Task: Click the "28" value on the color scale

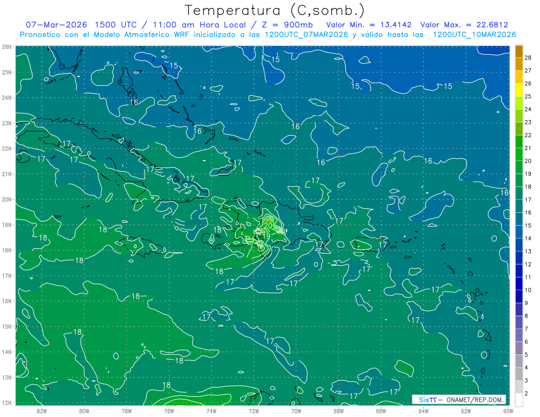Action: pos(528,58)
